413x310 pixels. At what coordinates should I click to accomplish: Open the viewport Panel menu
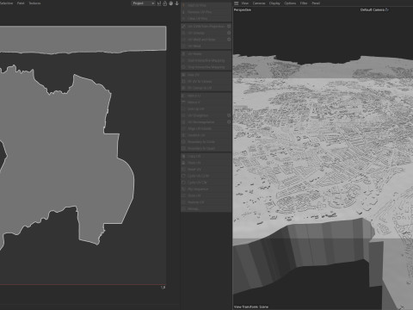click(316, 3)
